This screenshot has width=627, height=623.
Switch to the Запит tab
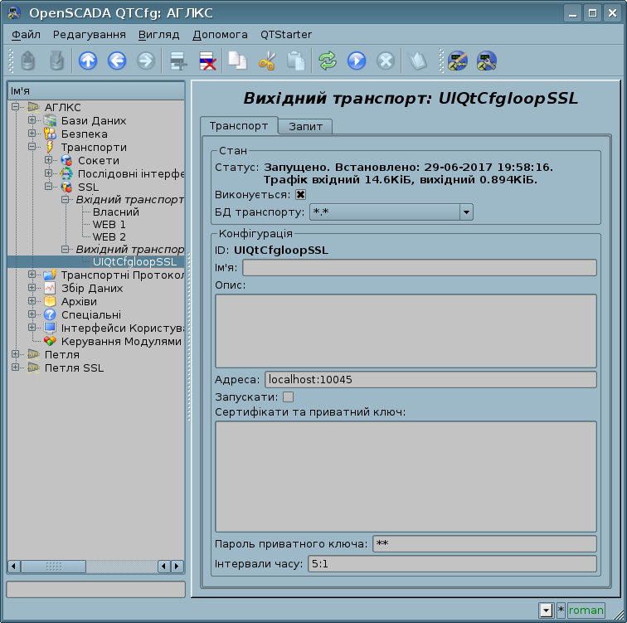[x=305, y=126]
